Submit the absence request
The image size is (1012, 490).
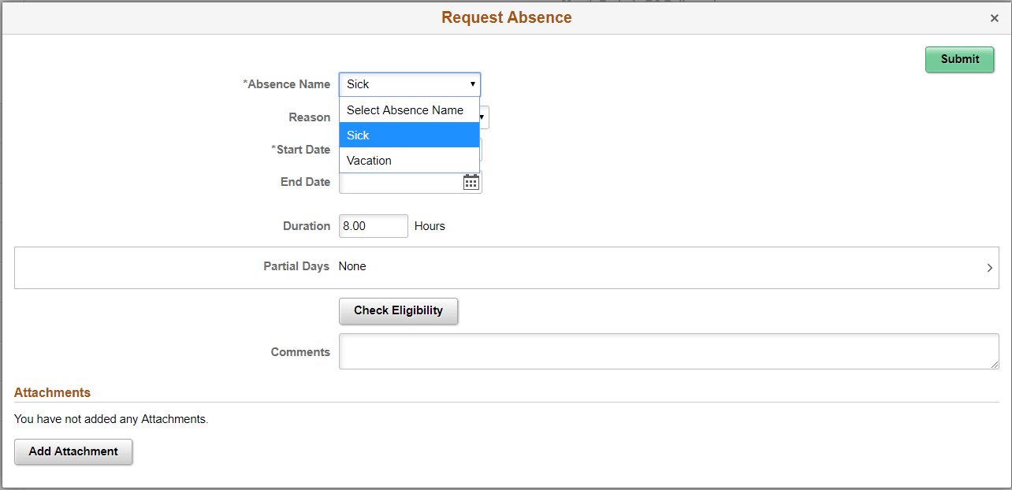coord(959,59)
